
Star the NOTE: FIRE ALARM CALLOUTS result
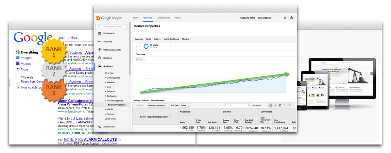(x=120, y=139)
